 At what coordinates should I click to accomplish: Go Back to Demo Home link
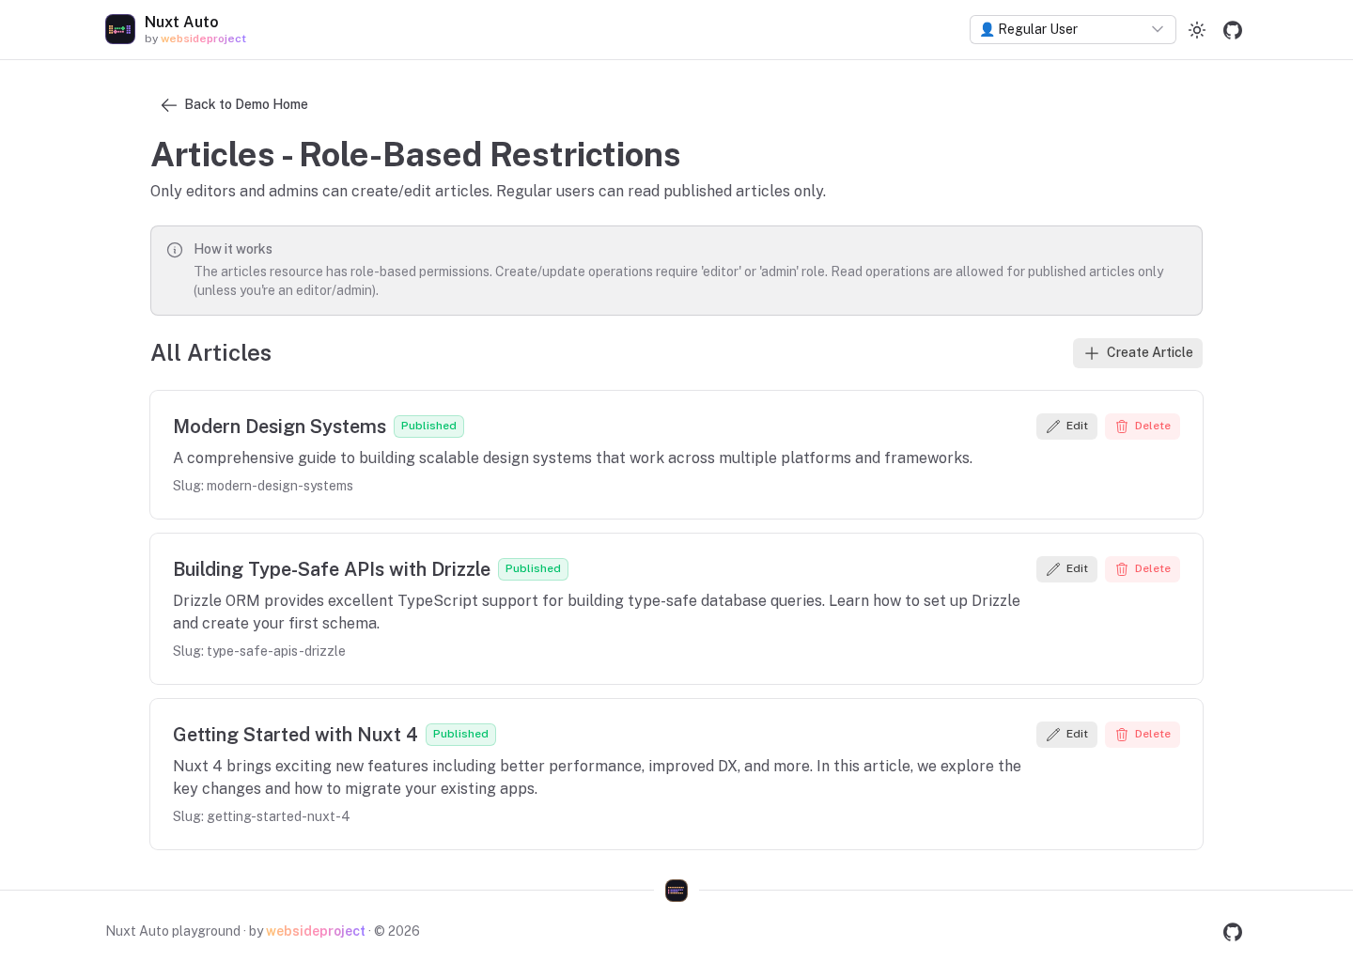pyautogui.click(x=235, y=104)
